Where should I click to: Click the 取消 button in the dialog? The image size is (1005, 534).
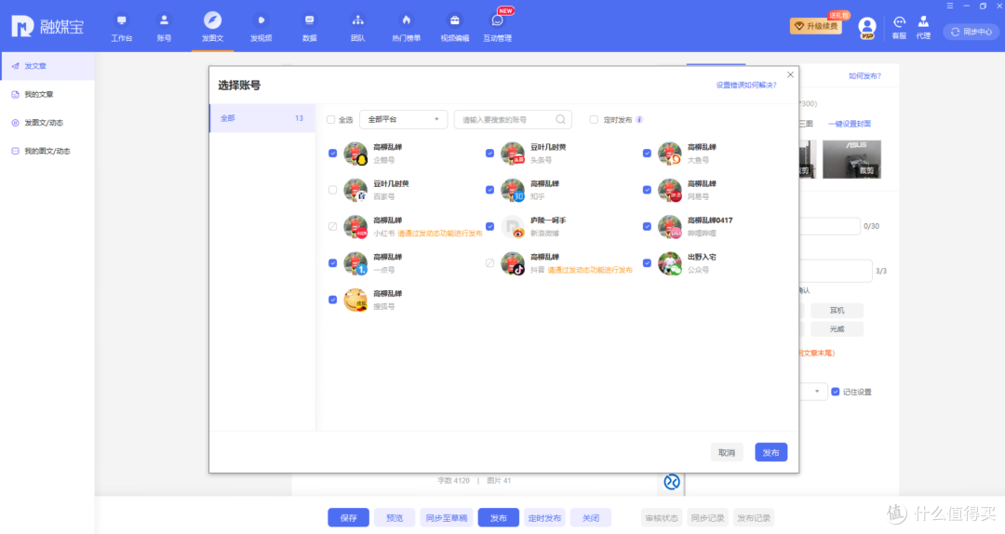pos(726,452)
